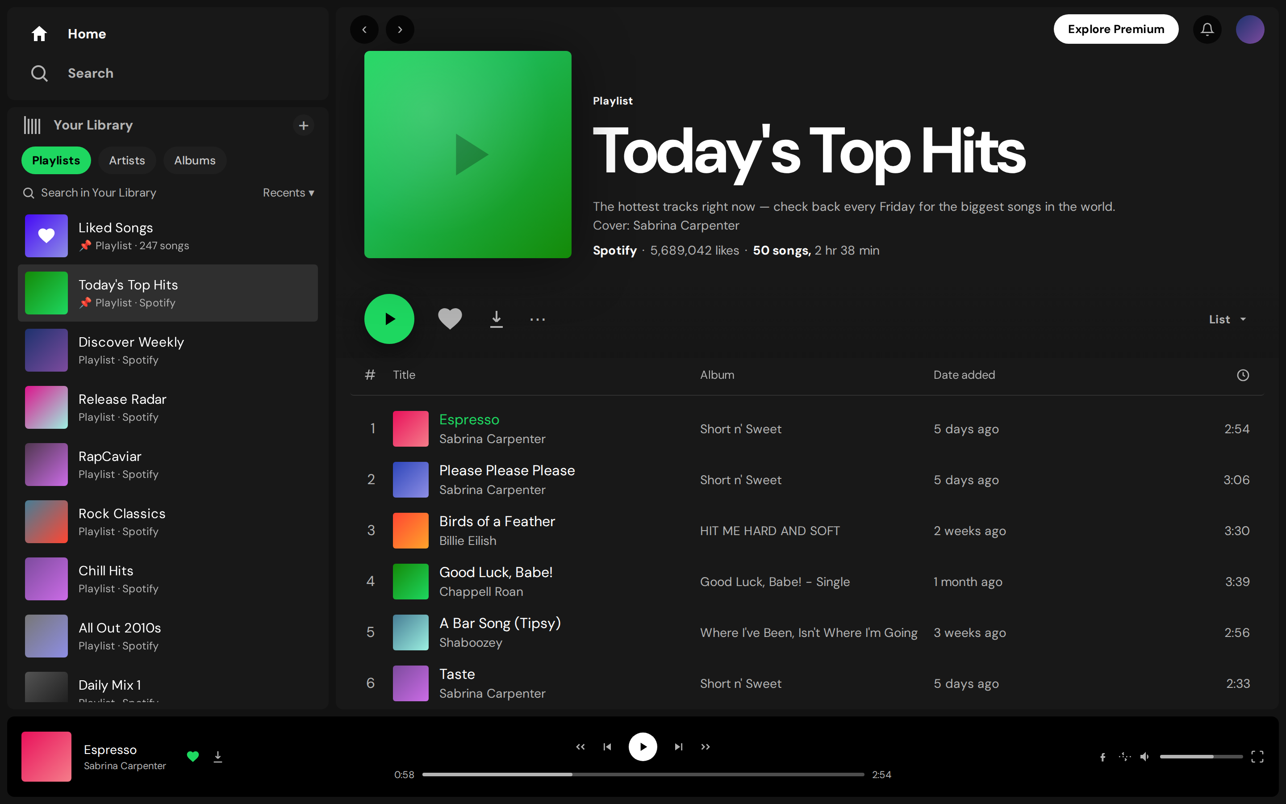
Task: Share track via Facebook icon
Action: coord(1102,757)
